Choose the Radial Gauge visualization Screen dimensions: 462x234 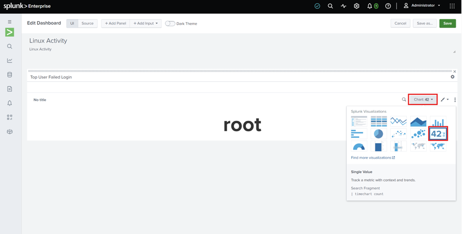[x=359, y=146]
